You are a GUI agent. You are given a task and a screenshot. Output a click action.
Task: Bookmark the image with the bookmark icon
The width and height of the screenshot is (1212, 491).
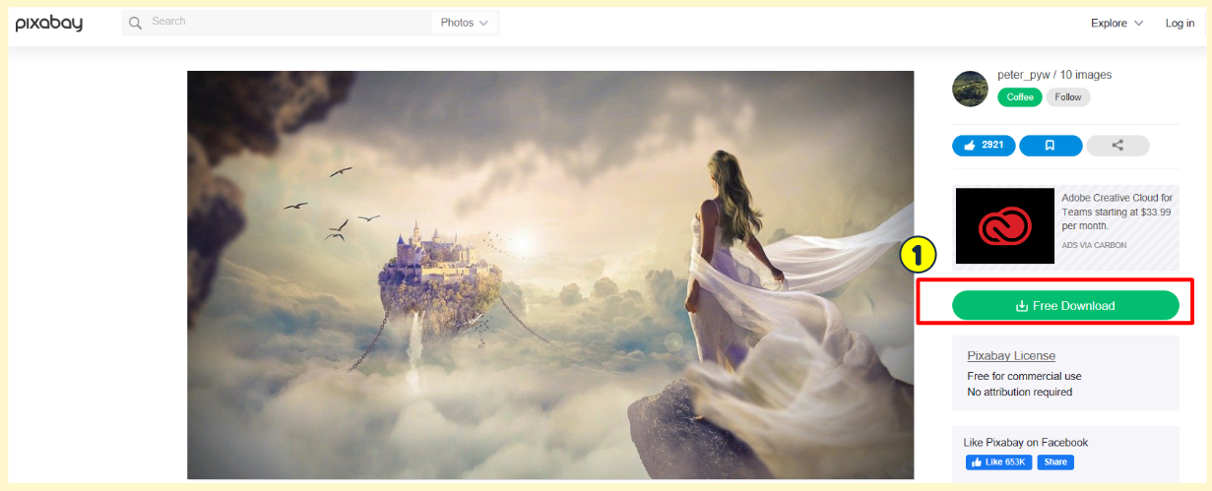(x=1051, y=146)
